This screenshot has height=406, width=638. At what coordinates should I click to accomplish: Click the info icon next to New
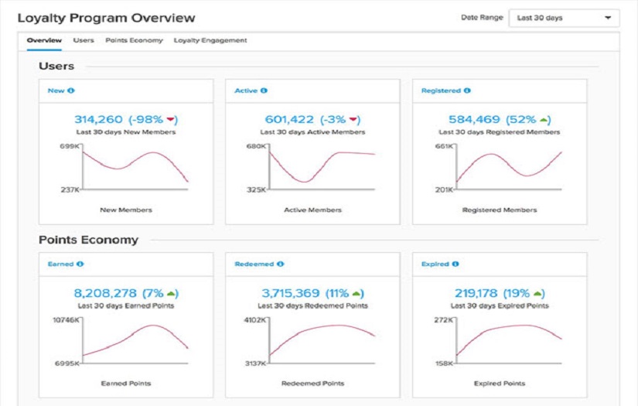click(x=71, y=90)
